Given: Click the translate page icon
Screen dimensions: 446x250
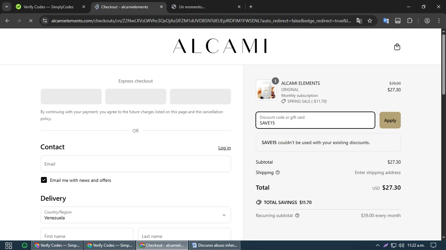Looking at the screenshot, I should [359, 21].
